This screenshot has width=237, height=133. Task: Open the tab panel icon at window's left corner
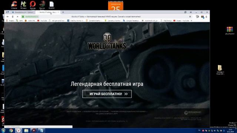tap(7, 12)
